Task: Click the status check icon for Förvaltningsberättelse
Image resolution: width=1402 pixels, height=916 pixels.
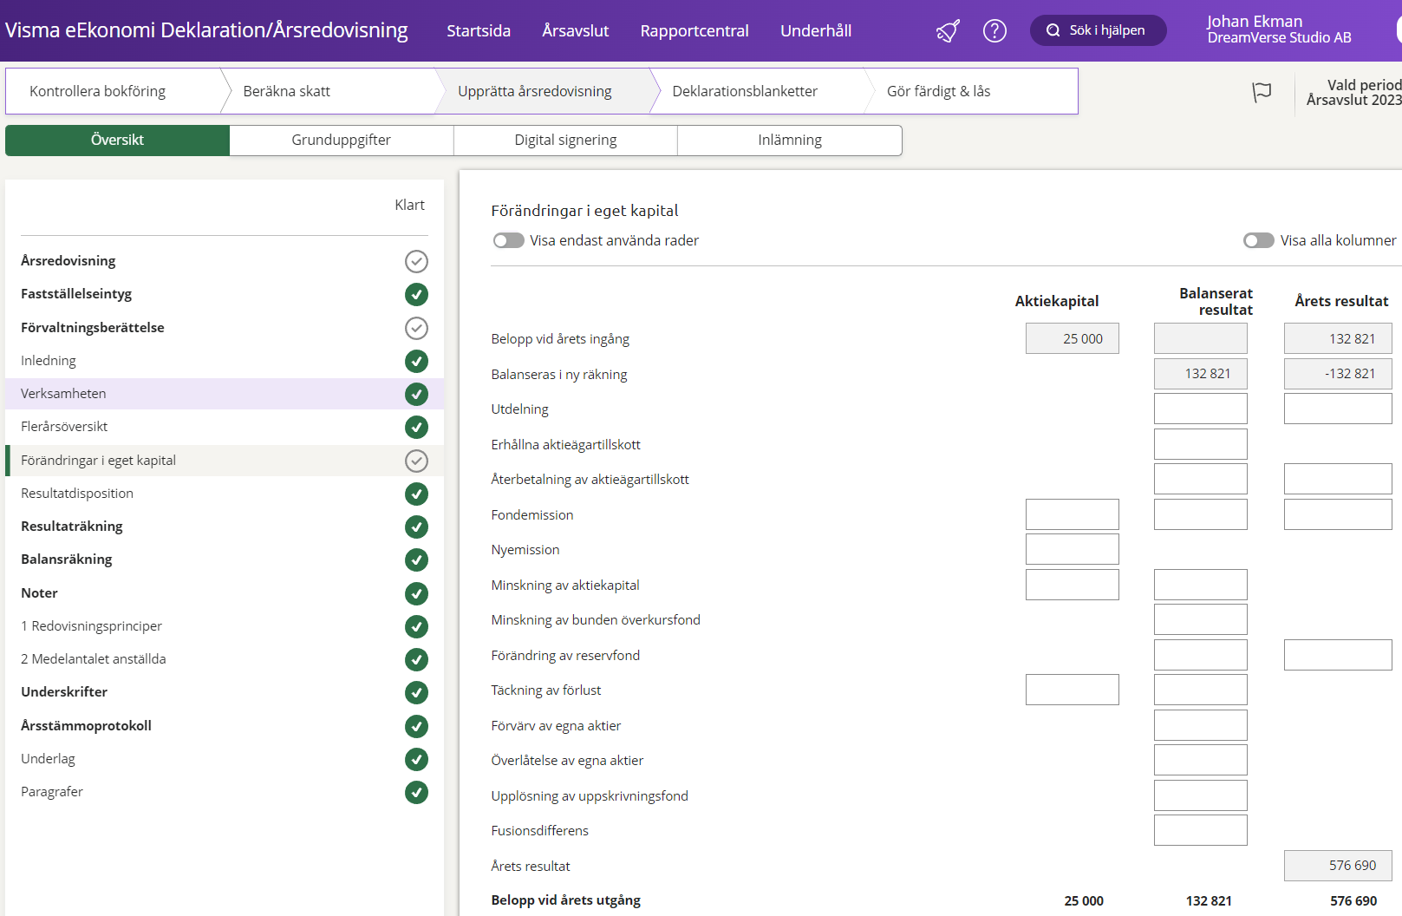Action: [x=416, y=328]
